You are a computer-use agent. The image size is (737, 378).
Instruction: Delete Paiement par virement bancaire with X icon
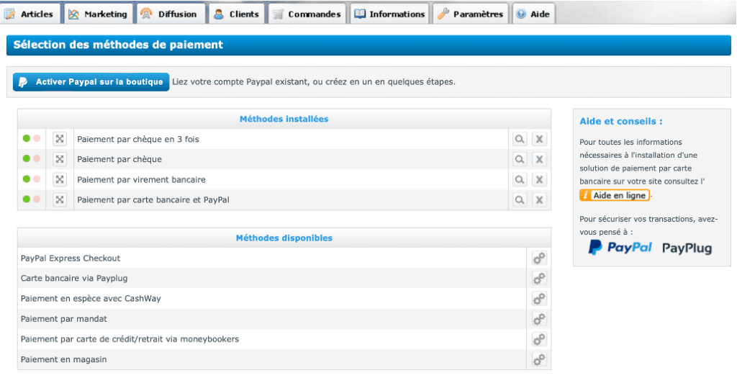[540, 179]
